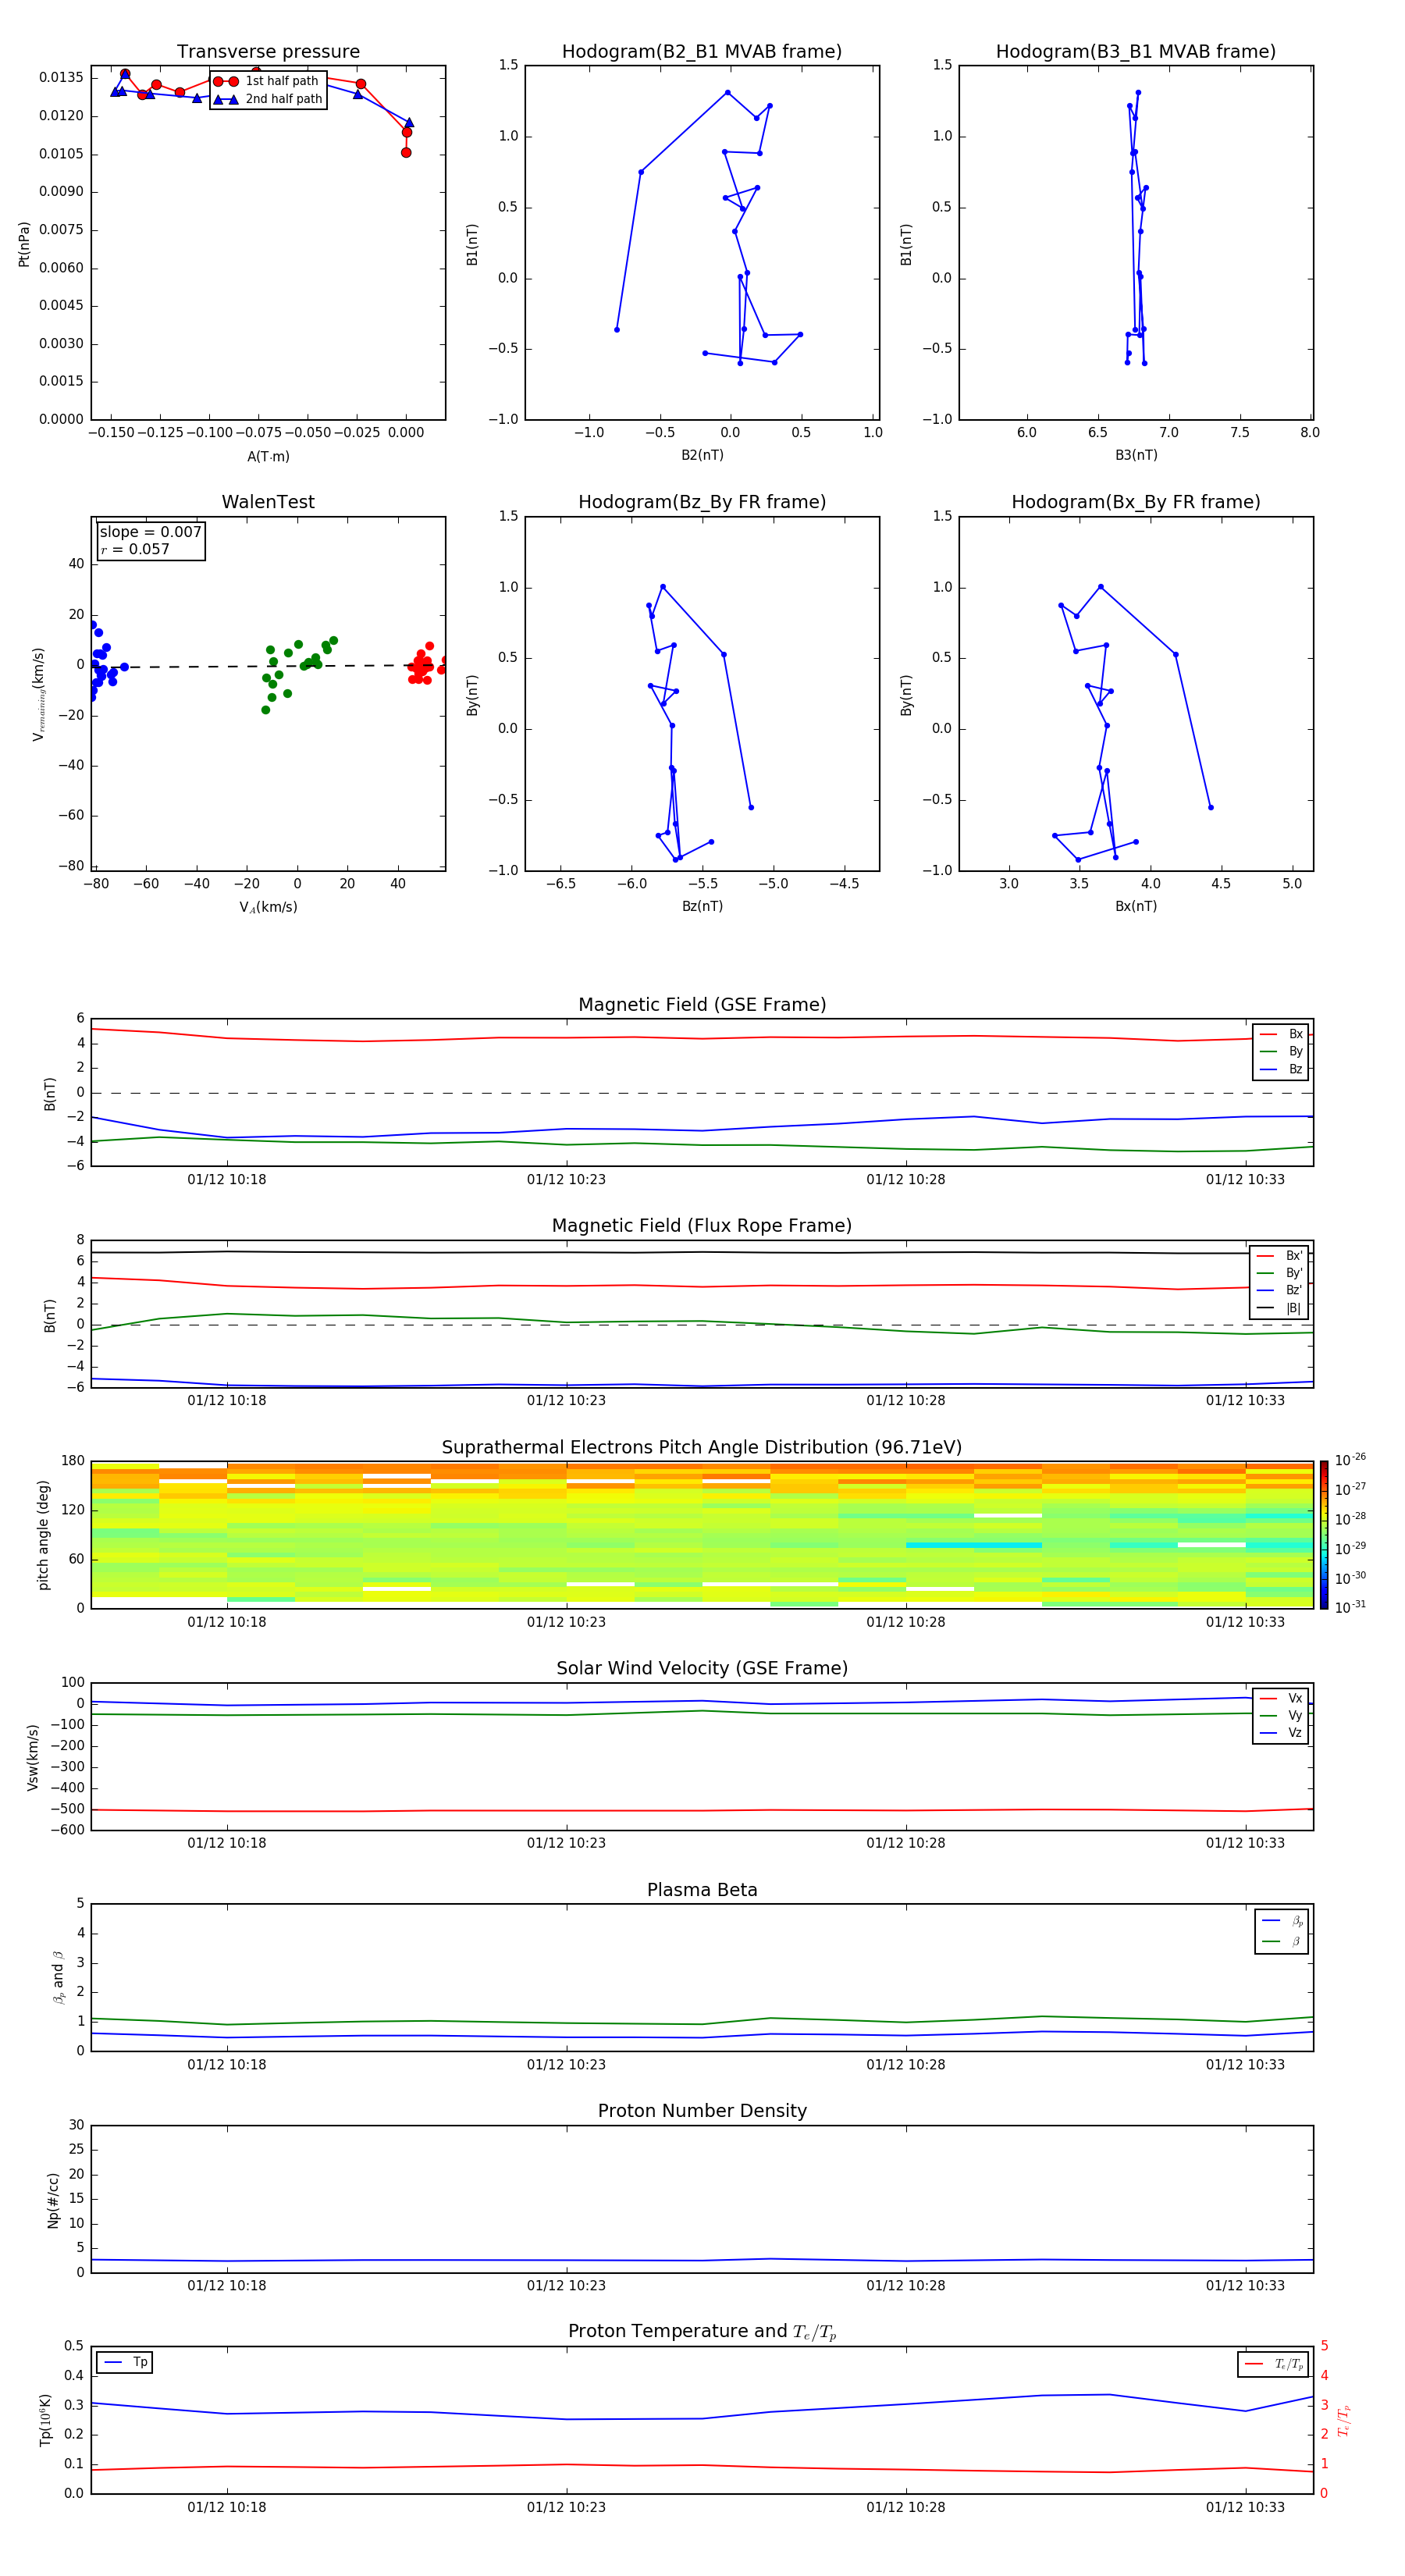
Task: Click the "Bz'" entry in Flux Rope legend
Action: pyautogui.click(x=1280, y=1290)
